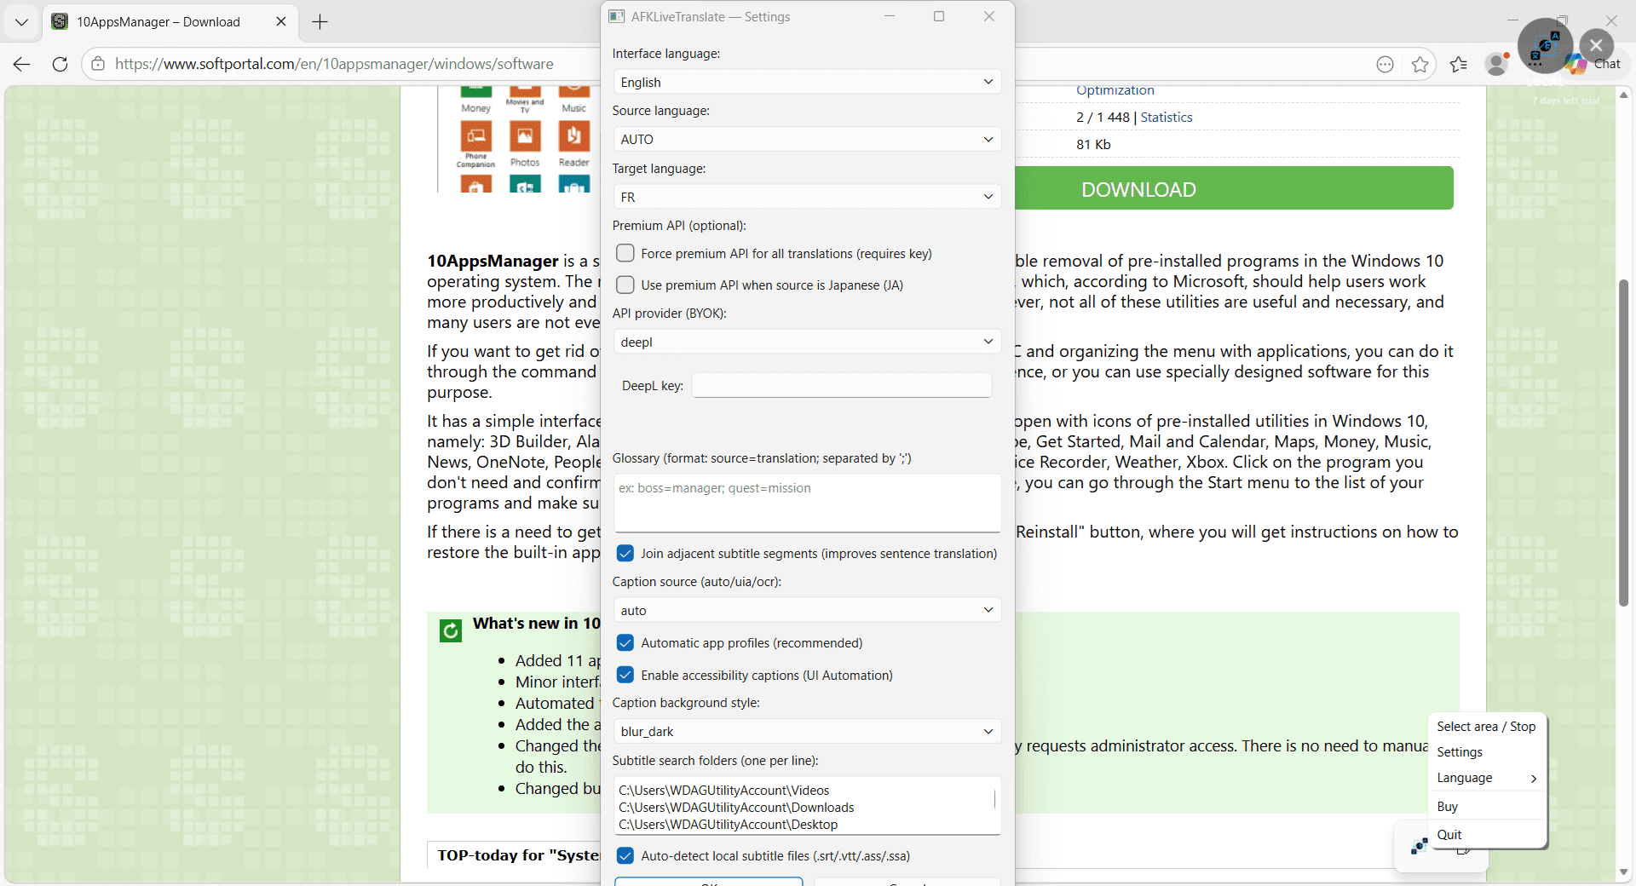Switch to the 10AppsManager – Download tab

pos(170,22)
